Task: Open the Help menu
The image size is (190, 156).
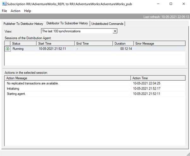Action: coord(27,11)
